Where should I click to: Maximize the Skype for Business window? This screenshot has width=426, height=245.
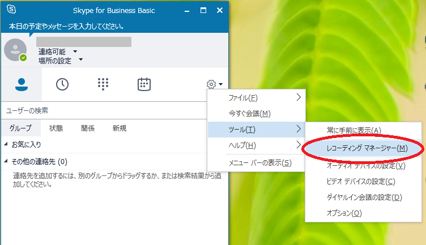[x=203, y=10]
